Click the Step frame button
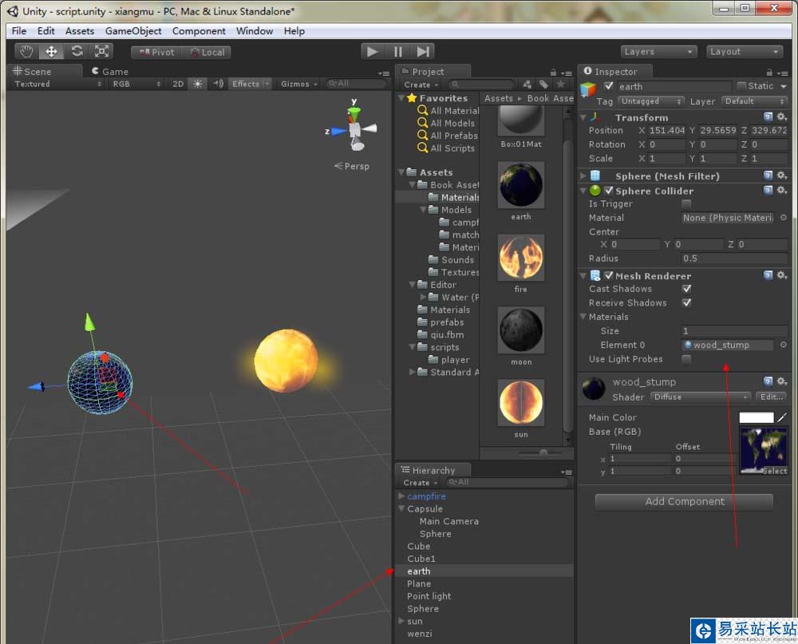Screen dimensions: 798x644 click(x=423, y=51)
